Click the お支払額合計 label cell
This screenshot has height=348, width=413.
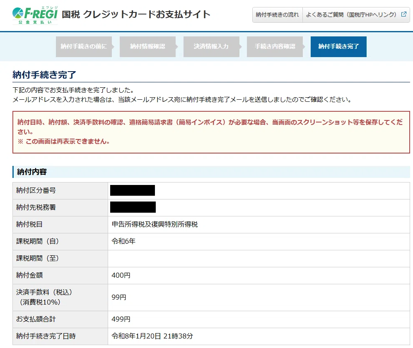(x=60, y=319)
